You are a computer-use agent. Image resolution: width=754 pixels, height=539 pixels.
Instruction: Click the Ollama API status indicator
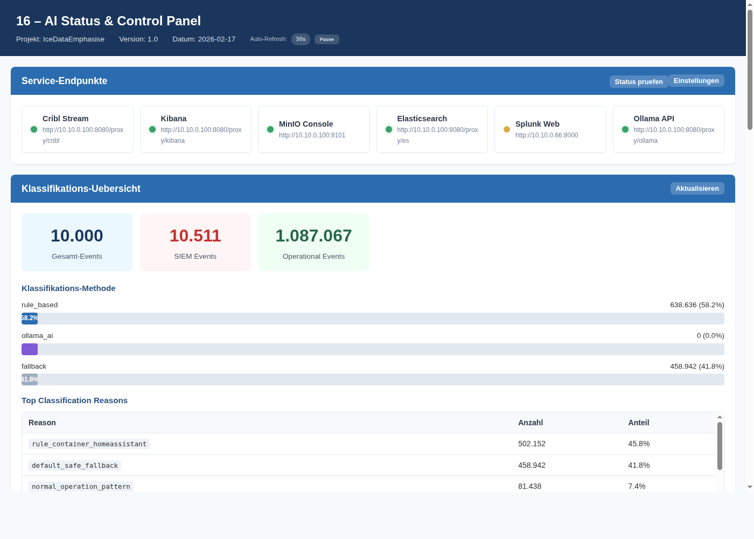625,129
